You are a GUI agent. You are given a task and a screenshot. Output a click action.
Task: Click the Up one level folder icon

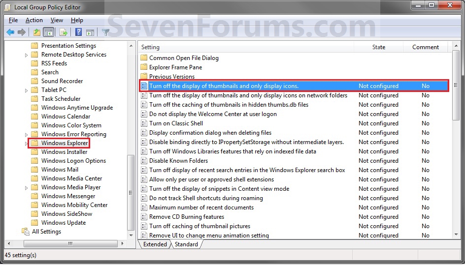coord(37,32)
